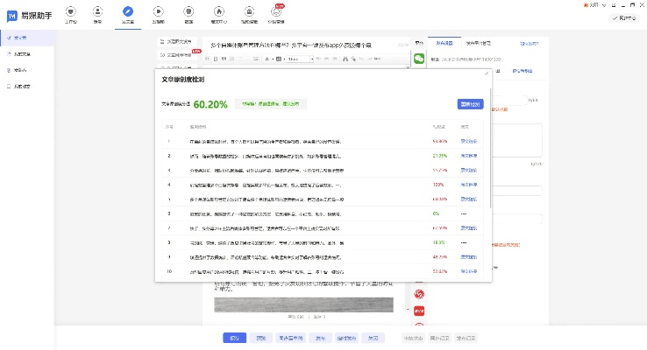Click the blue 保存 button at the bottom
Screen dimensions: 647x350
click(x=233, y=338)
